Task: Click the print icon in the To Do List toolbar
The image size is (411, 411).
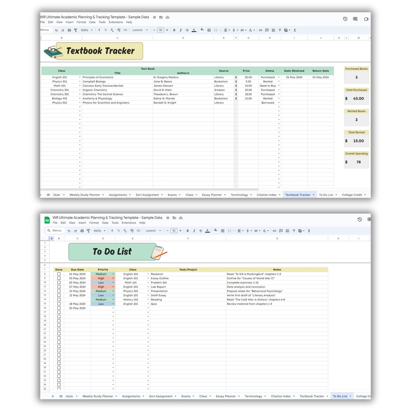Action: 82,231
